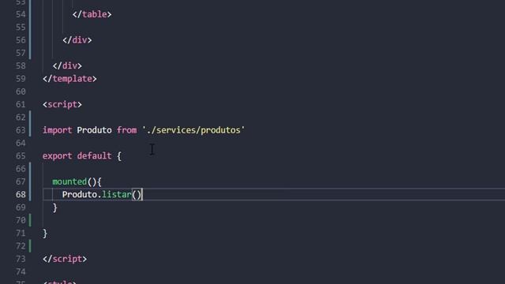This screenshot has height=284, width=505.
Task: Click line number 65 in the gutter
Action: click(21, 156)
